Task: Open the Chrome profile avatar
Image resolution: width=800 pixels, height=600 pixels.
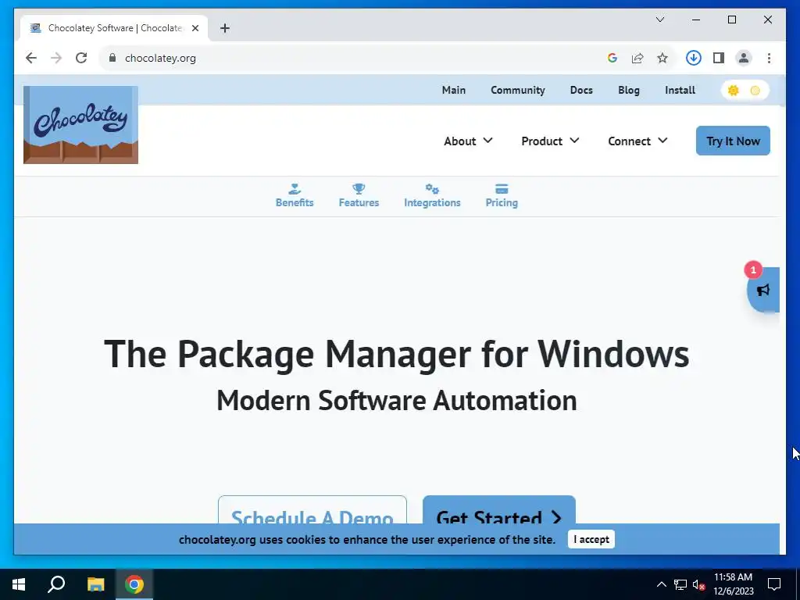Action: coord(744,58)
